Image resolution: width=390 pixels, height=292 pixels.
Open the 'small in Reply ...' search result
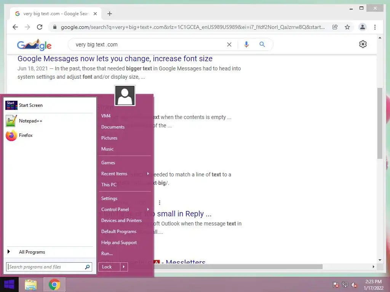coord(184,214)
